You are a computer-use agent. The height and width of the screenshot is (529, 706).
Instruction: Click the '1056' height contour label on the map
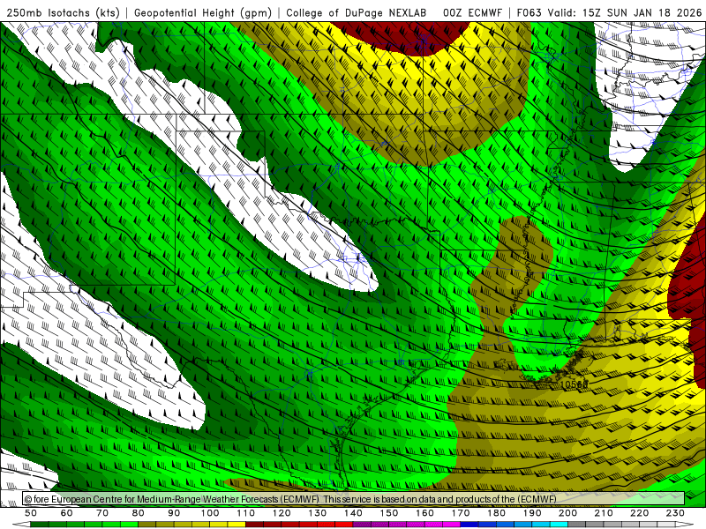coord(575,384)
